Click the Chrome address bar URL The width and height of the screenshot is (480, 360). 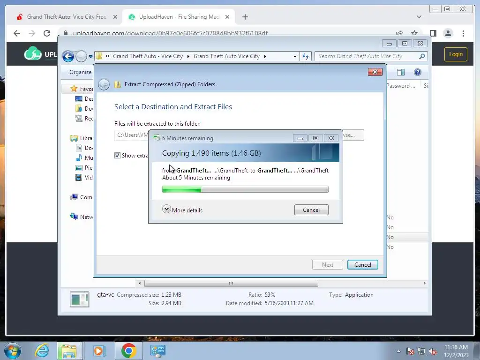point(170,33)
